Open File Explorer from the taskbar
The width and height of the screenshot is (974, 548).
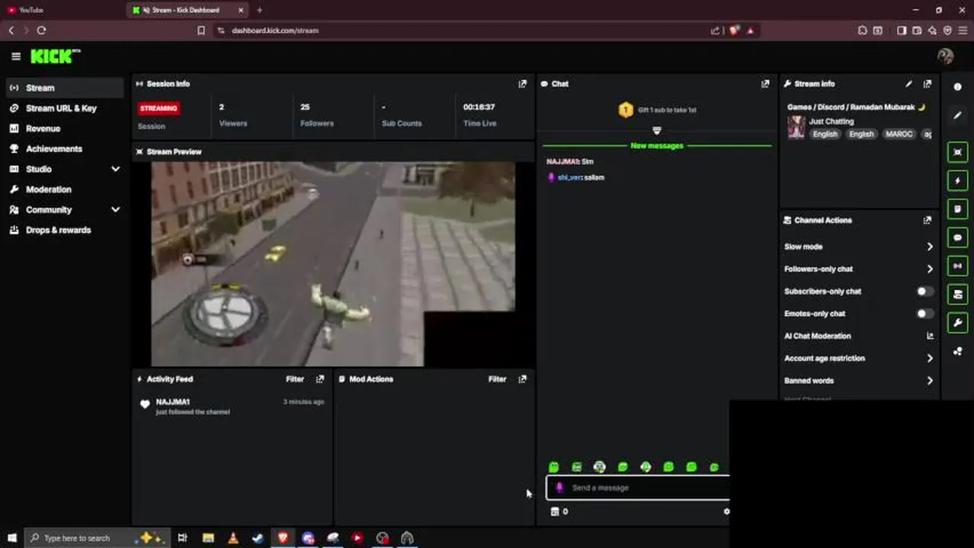(x=208, y=538)
